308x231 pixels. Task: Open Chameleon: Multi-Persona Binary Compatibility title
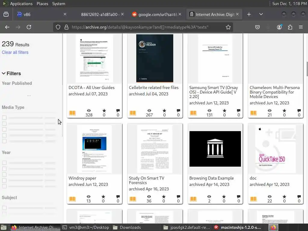[x=275, y=92]
